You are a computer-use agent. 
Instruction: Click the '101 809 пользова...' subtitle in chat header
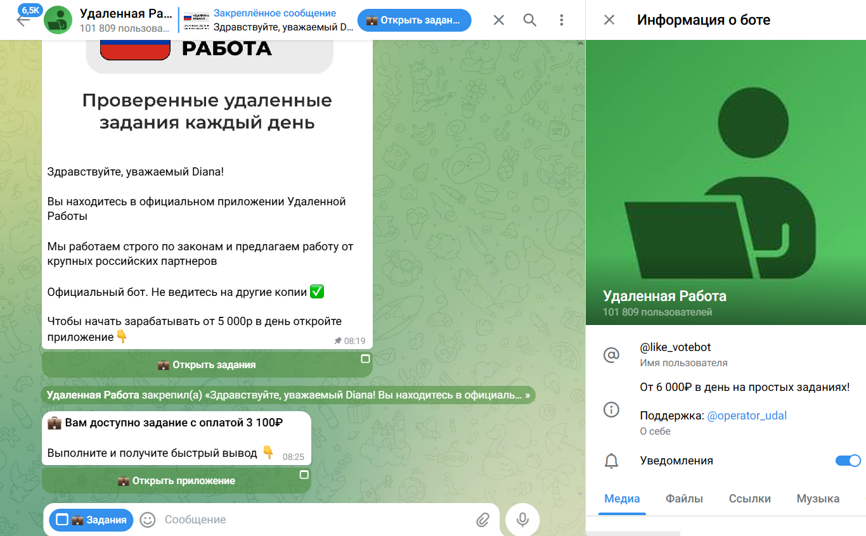coord(126,28)
